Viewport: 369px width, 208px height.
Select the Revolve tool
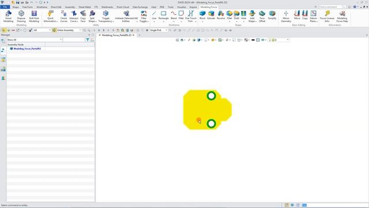[x=221, y=16]
